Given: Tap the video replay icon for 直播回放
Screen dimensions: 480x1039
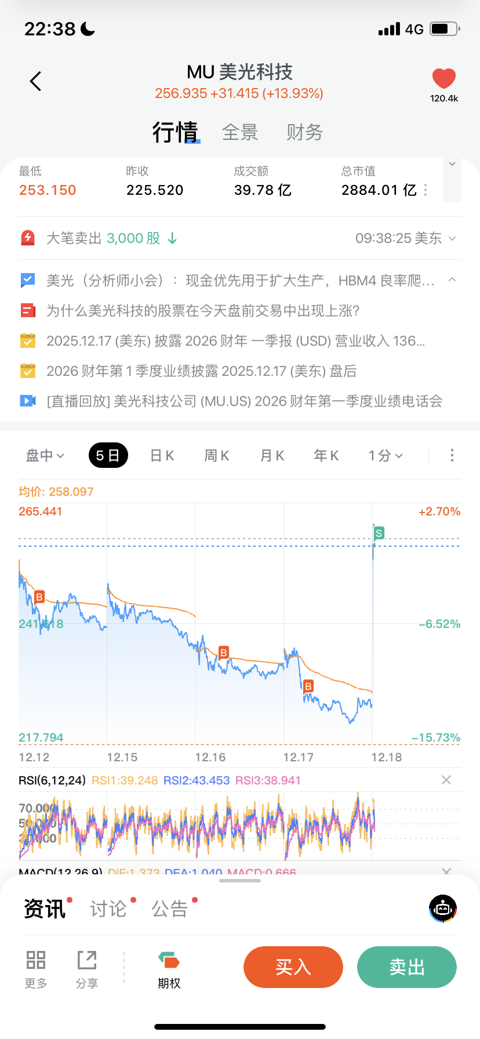Looking at the screenshot, I should (x=28, y=401).
